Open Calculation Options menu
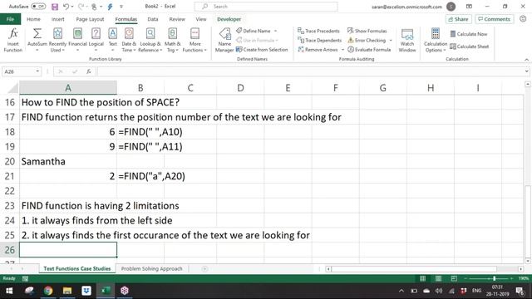 click(x=436, y=40)
